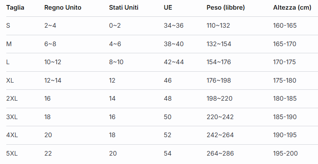Click the UE column header
The image size is (318, 164).
[168, 8]
